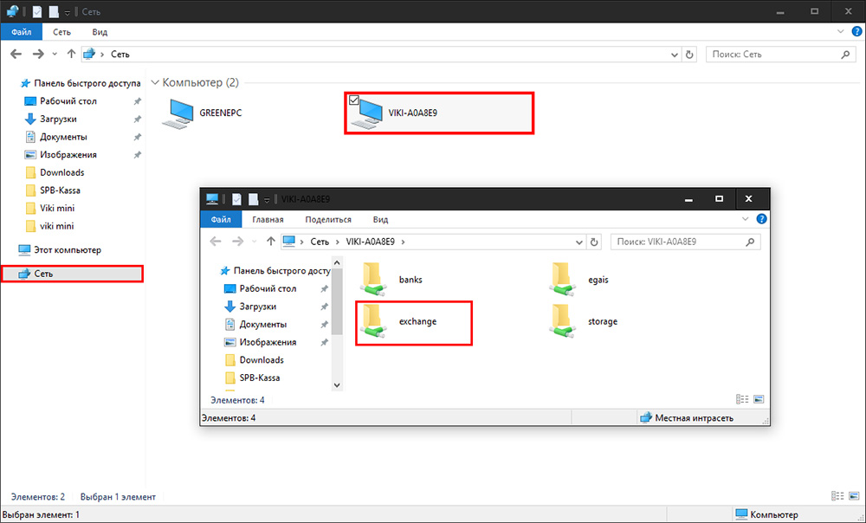The image size is (866, 523).
Task: Open the GREENEPC computer icon
Action: [x=203, y=113]
